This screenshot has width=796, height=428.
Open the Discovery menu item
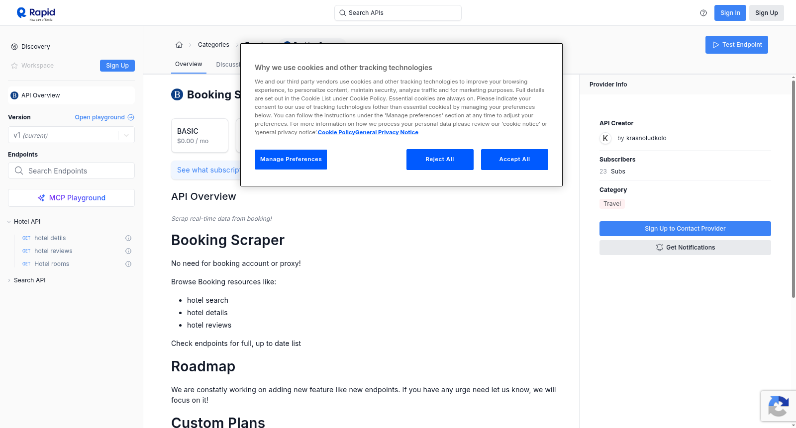(36, 47)
